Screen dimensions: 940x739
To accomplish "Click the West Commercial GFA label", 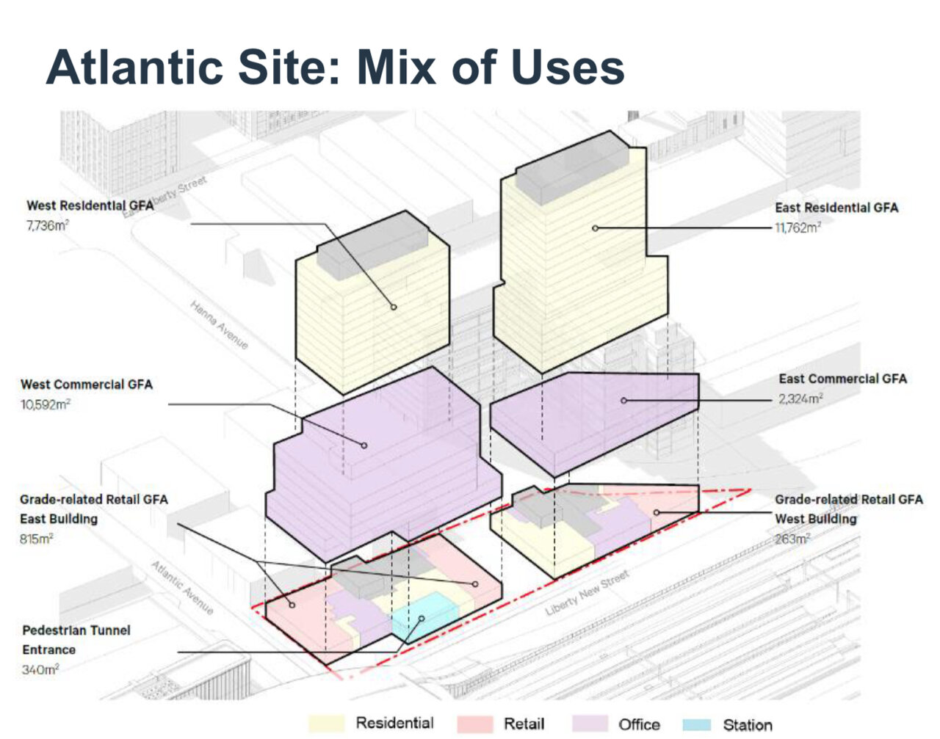I will click(x=87, y=384).
